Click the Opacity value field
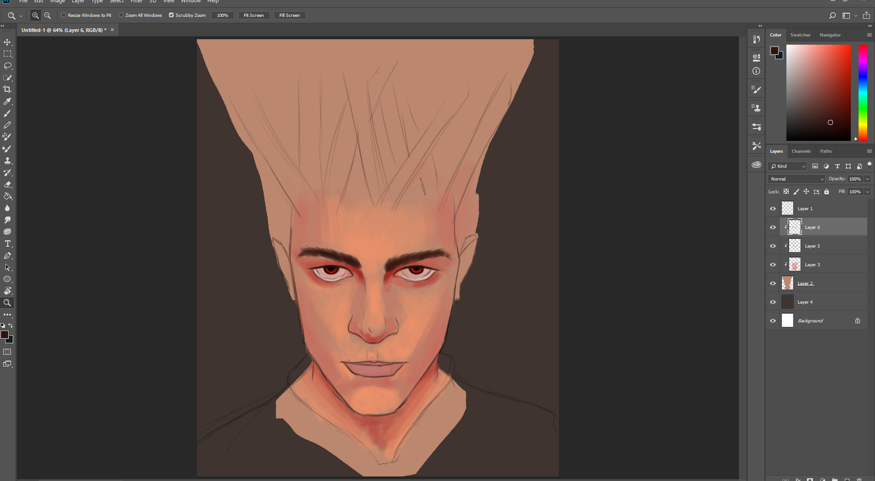 click(x=855, y=179)
